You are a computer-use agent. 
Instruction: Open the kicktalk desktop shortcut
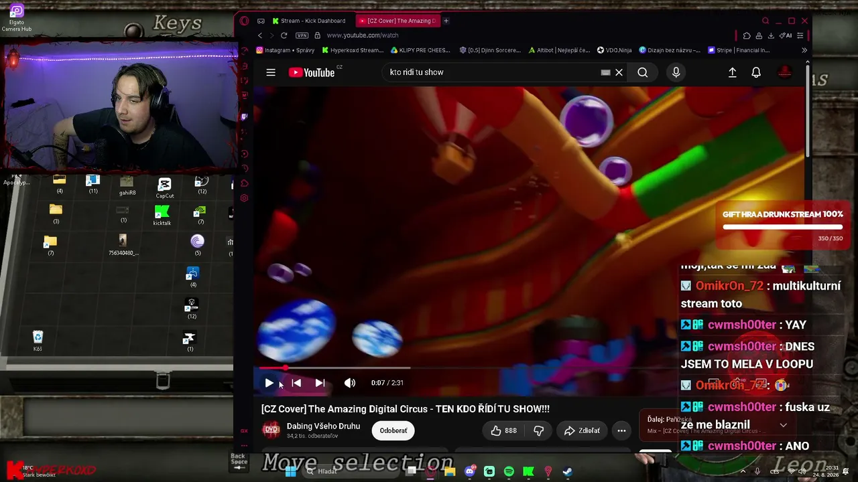coord(162,216)
